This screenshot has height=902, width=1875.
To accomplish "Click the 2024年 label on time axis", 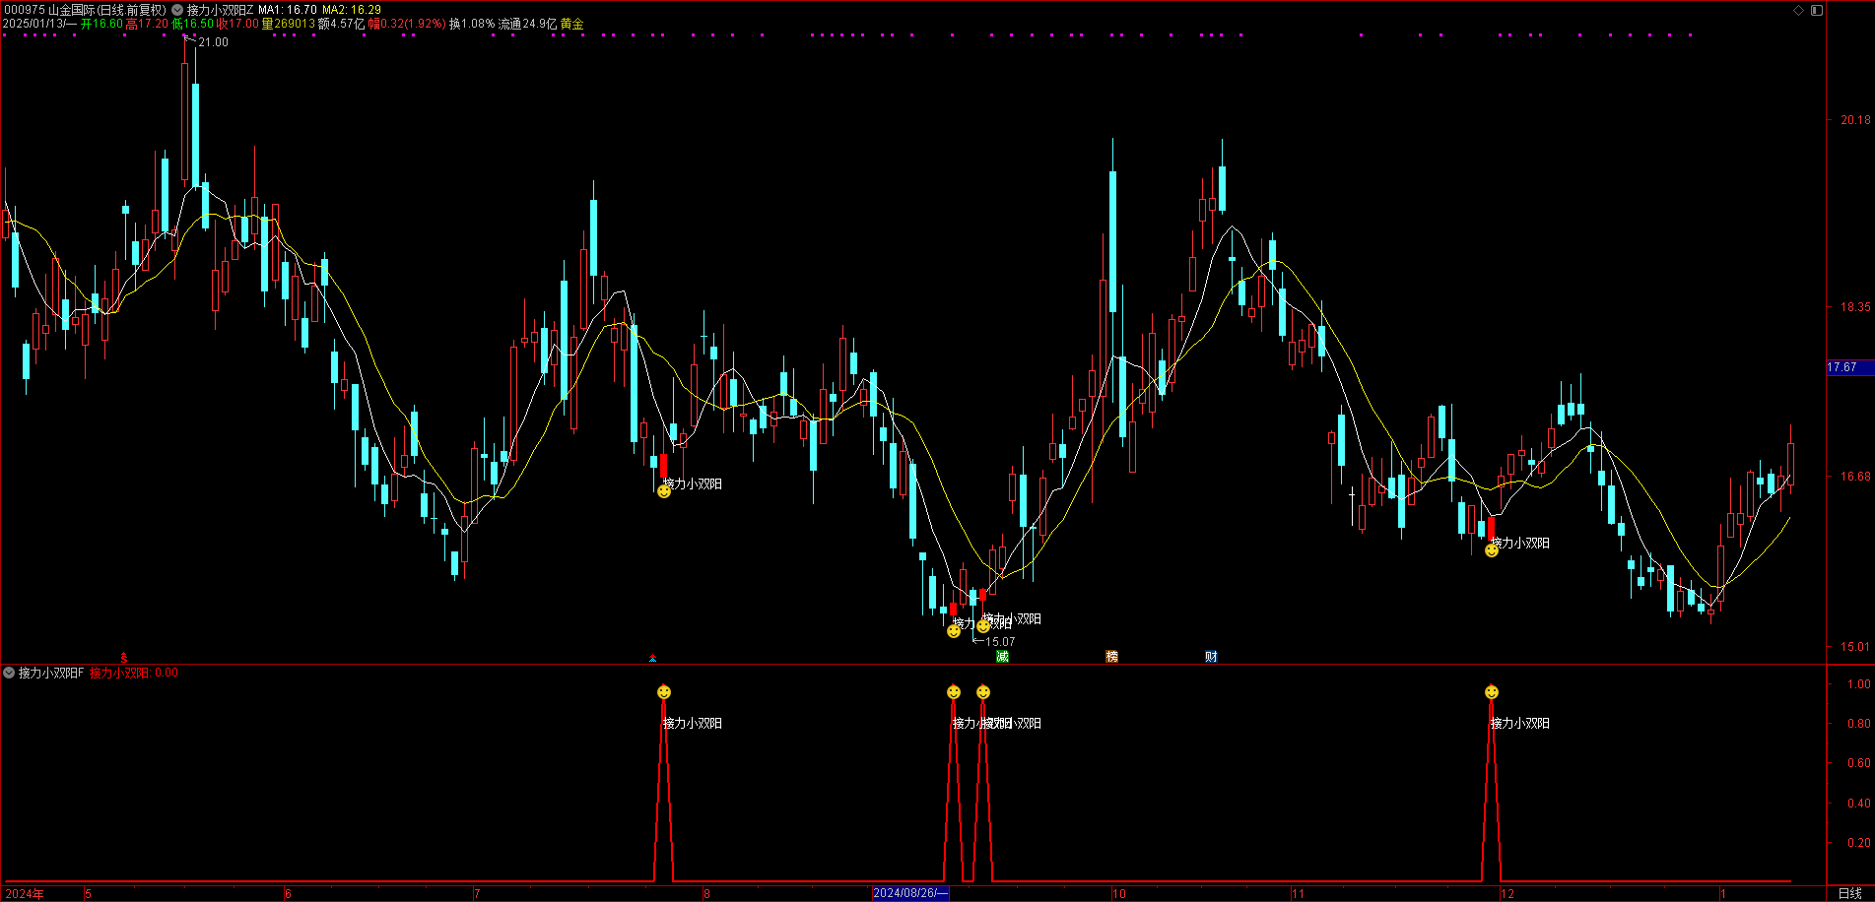I will (x=24, y=894).
